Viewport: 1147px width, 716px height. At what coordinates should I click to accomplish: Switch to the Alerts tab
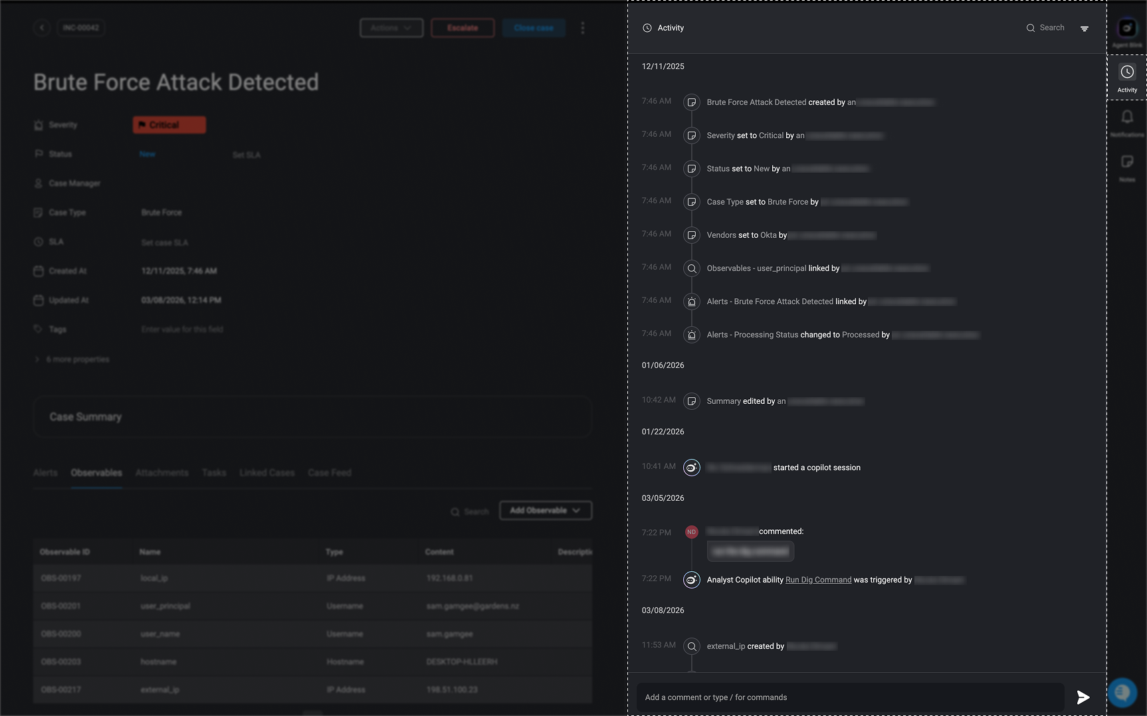pos(45,473)
